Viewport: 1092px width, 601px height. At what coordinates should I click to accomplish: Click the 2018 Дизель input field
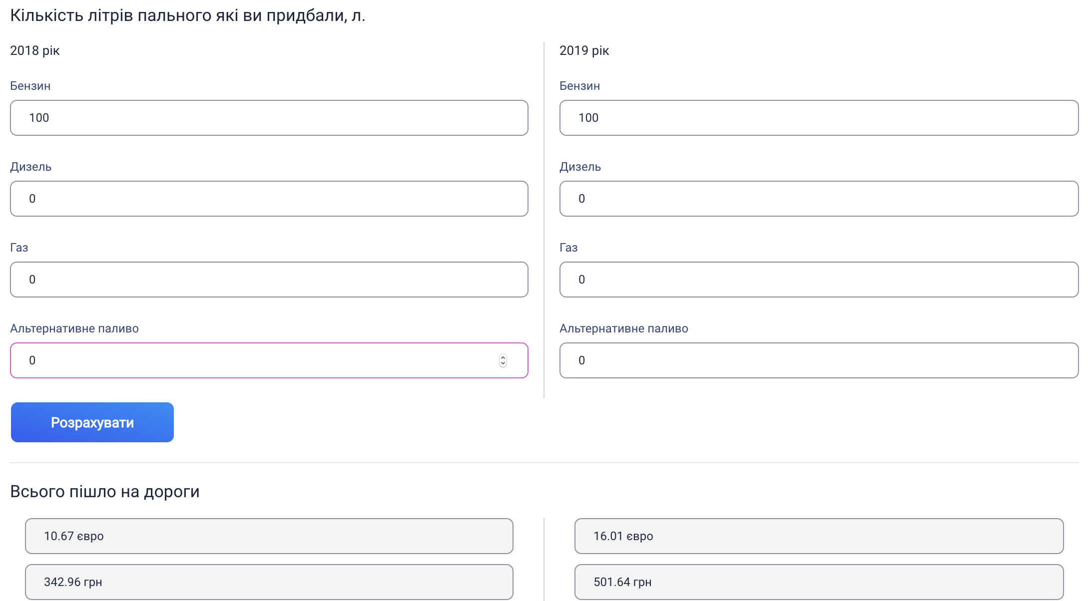pos(269,199)
